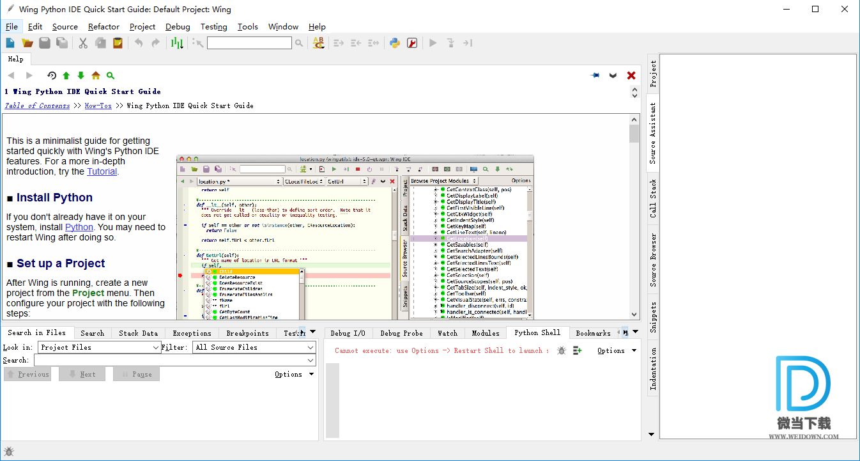
Task: Click the toolbar search magnifier icon
Action: (298, 43)
